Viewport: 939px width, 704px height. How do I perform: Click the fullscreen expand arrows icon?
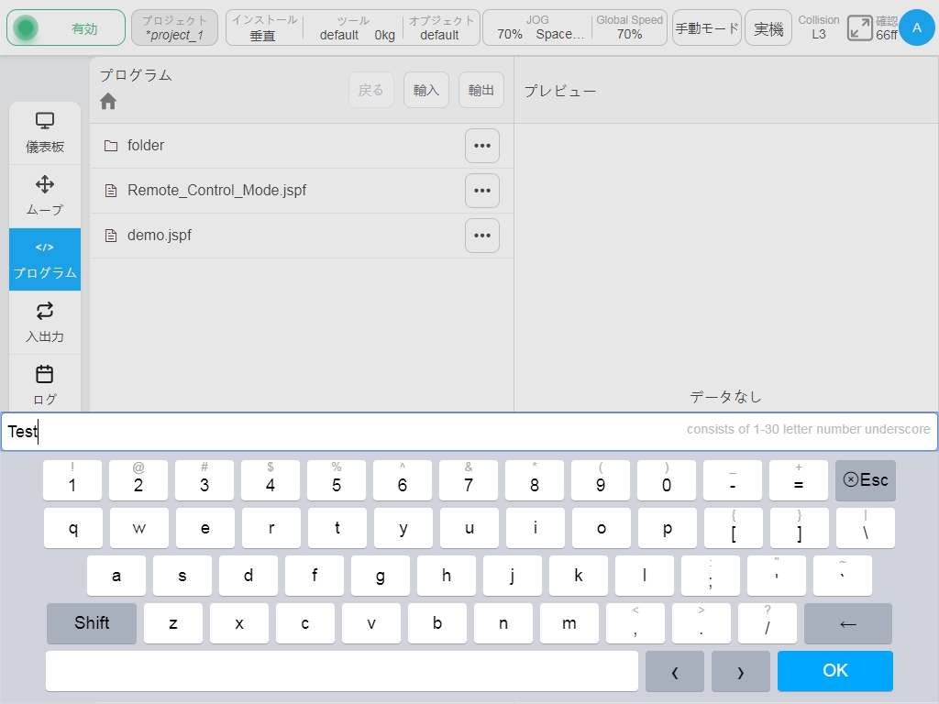tap(859, 28)
